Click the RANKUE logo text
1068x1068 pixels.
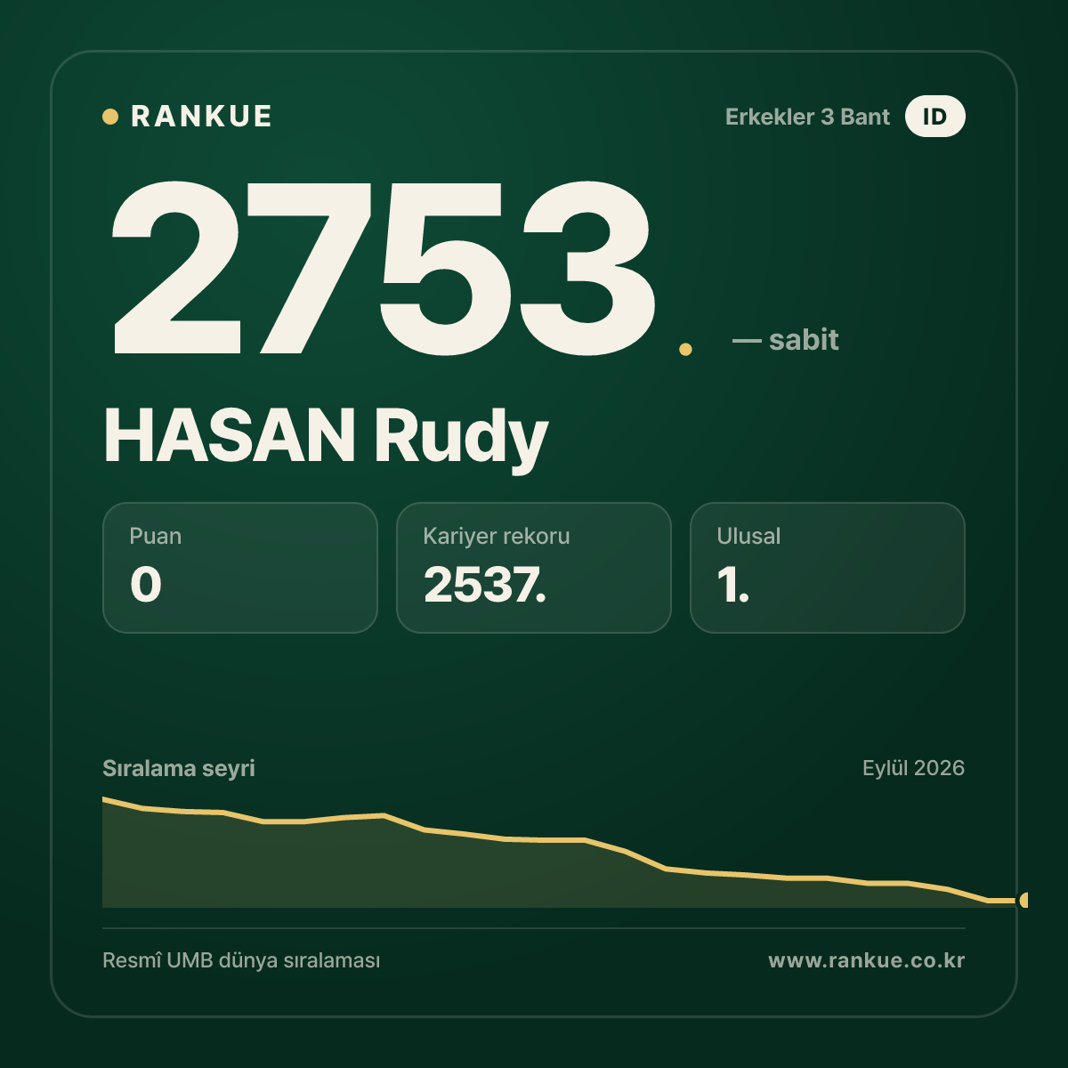pos(201,117)
